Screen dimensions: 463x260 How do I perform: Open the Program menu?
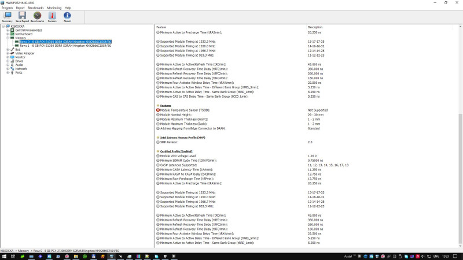[x=7, y=8]
